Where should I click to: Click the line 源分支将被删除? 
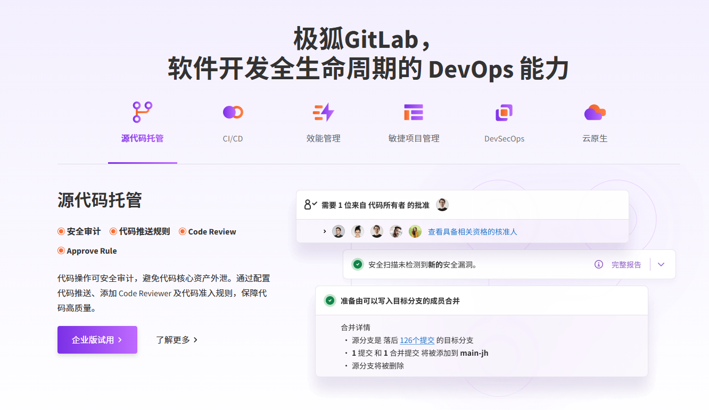(378, 366)
